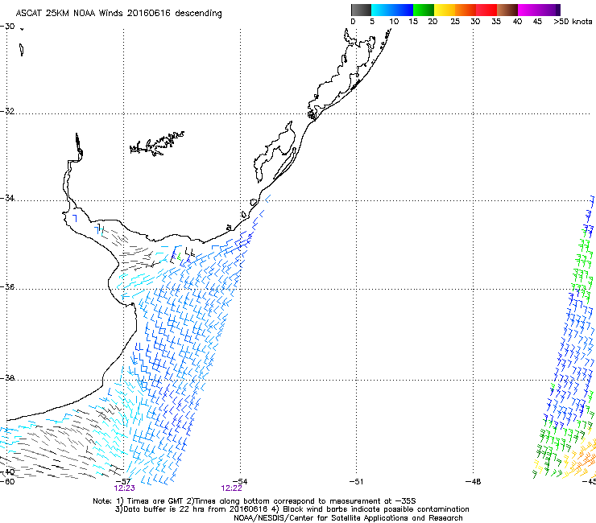
Task: Click the magenta-purple 40–50 knots color bar segment
Action: coord(539,10)
